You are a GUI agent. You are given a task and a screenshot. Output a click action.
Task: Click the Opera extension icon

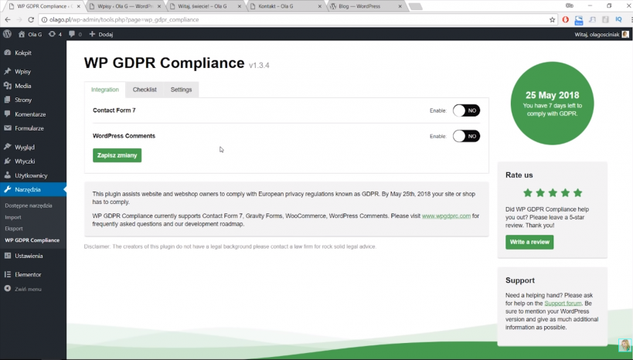566,19
